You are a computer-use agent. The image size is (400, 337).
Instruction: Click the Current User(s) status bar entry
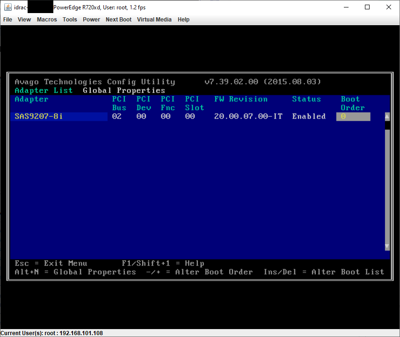[52, 333]
